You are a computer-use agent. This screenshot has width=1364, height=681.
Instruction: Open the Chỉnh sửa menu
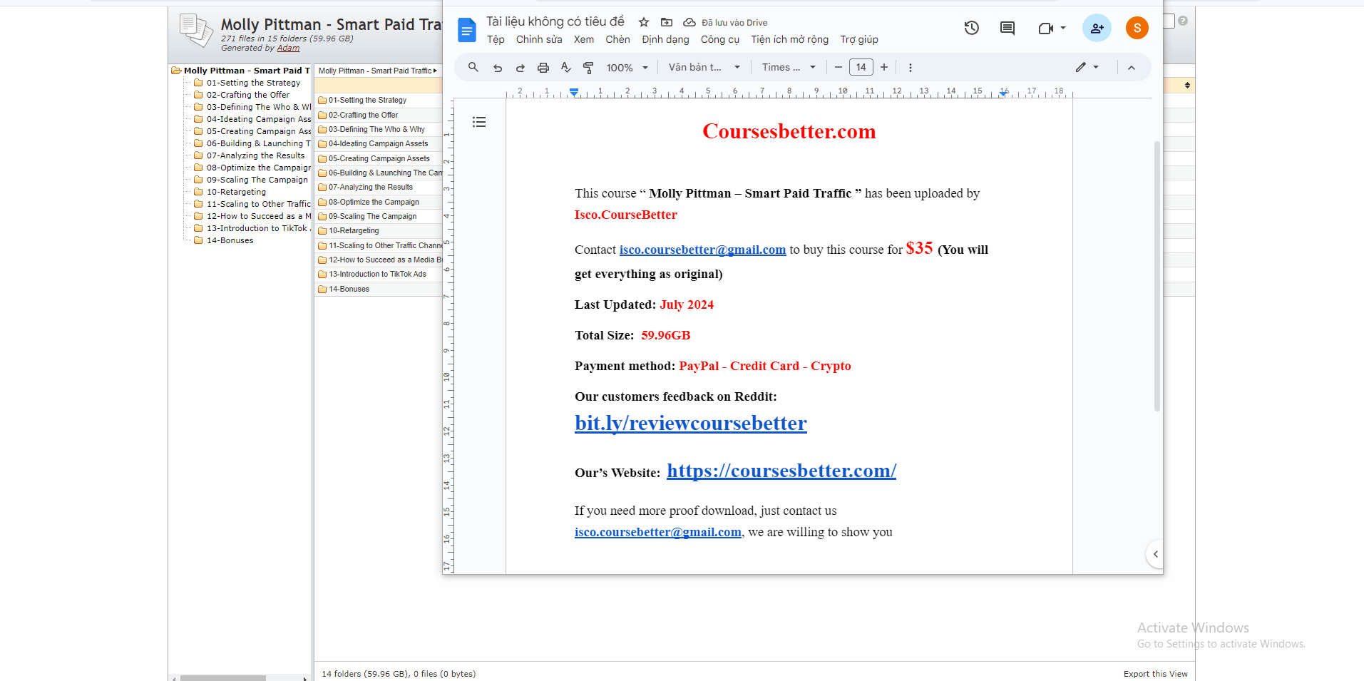(539, 39)
